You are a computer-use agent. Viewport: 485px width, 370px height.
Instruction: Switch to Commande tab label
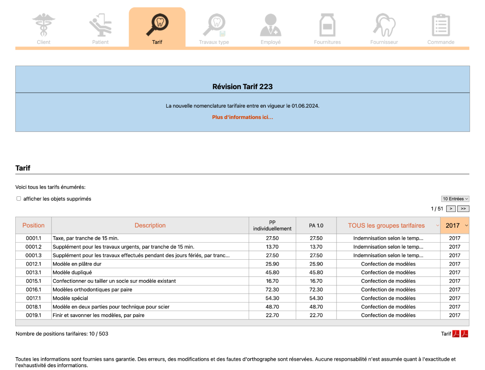tap(441, 42)
